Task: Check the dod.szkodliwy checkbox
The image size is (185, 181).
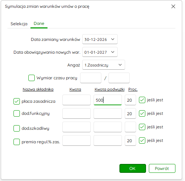Action: [x=17, y=128]
